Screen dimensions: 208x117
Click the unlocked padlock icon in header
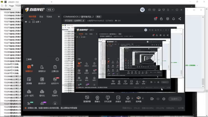pyautogui.click(x=161, y=19)
